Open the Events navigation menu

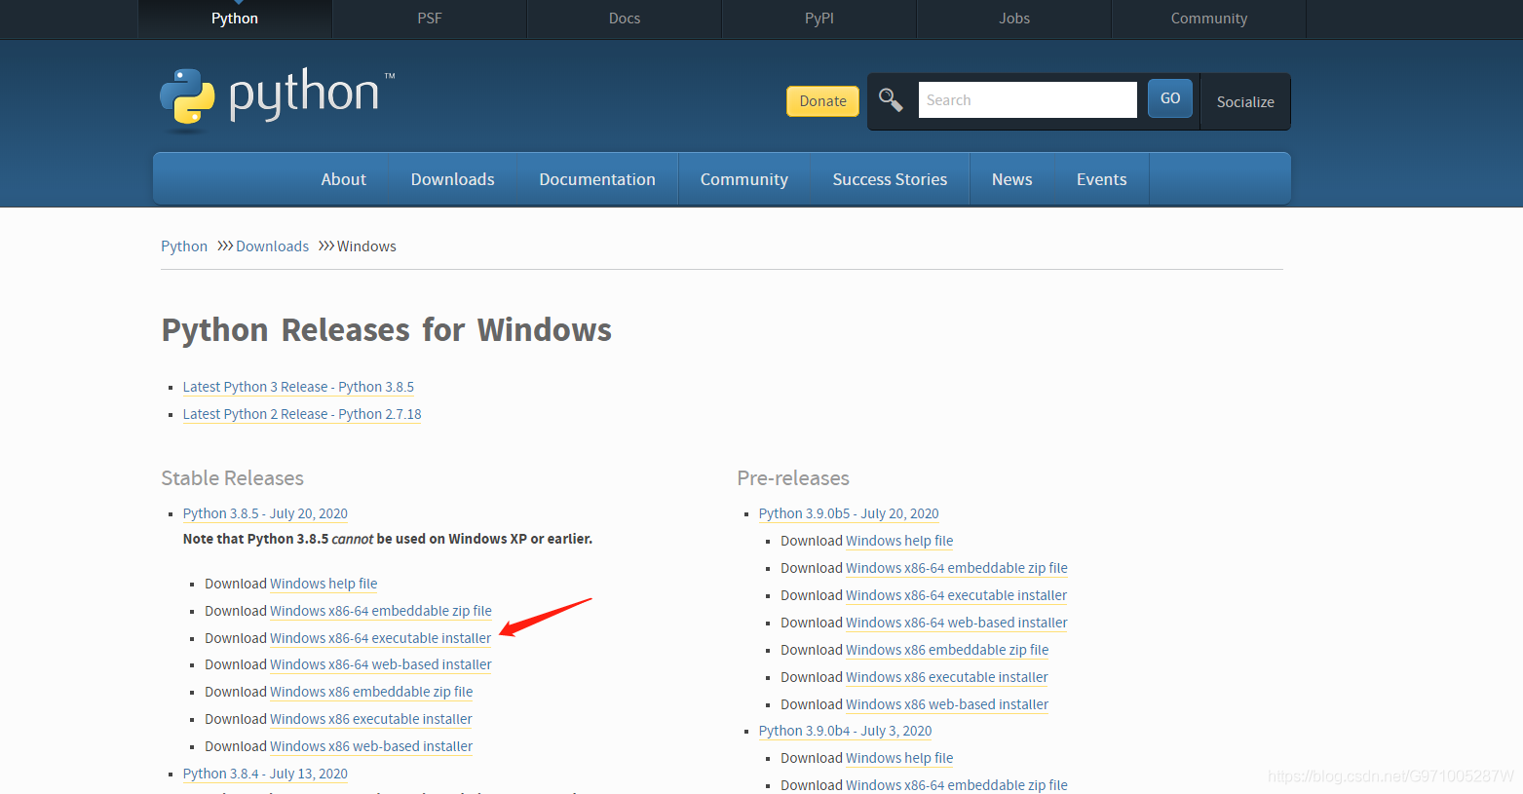(1102, 179)
